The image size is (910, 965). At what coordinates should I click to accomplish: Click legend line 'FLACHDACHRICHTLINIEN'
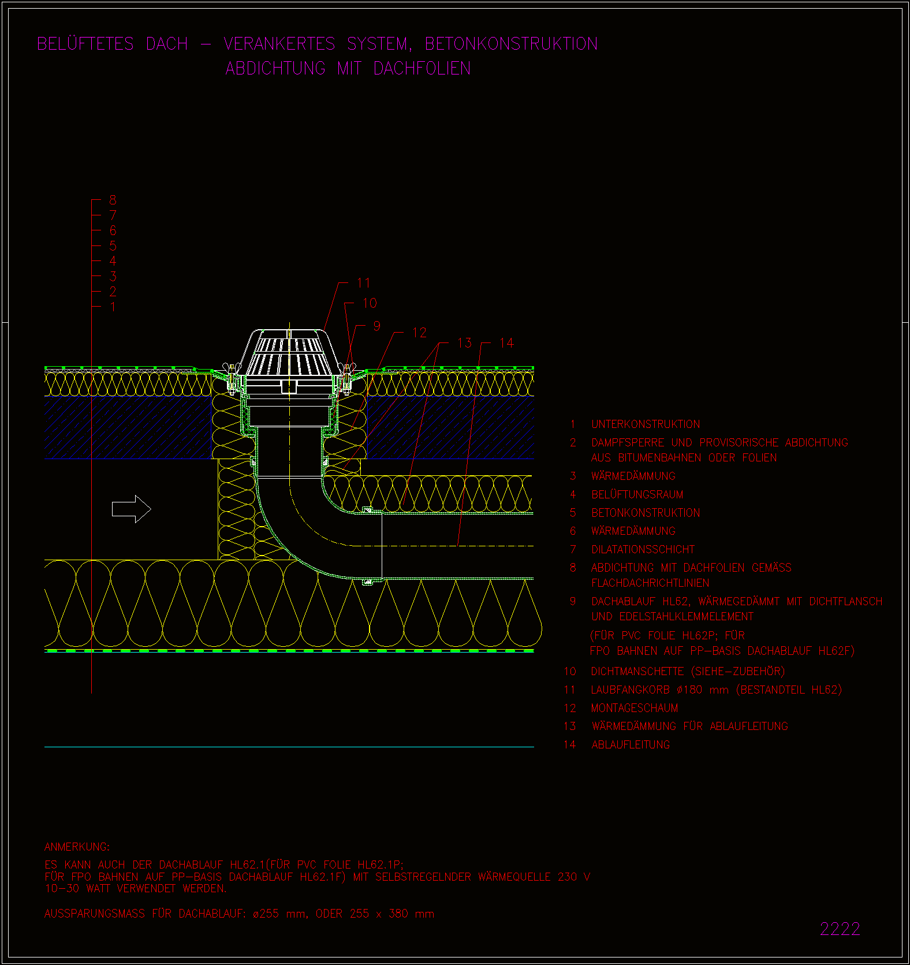point(650,583)
